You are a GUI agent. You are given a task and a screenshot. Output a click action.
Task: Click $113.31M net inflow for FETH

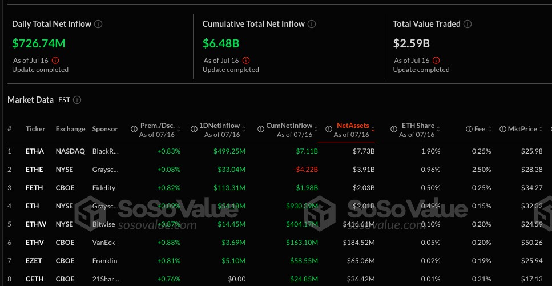click(x=229, y=188)
